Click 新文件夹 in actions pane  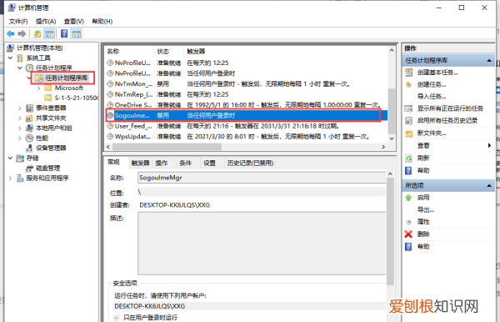[432, 133]
